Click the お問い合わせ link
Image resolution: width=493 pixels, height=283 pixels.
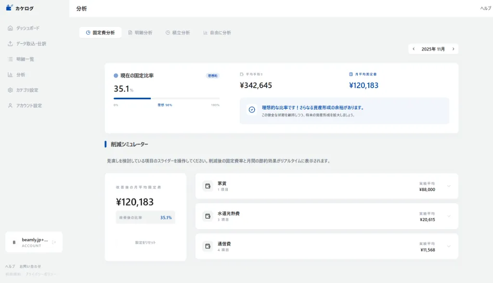click(30, 266)
